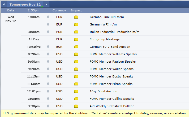Click sound icon for FOMC Member Williams Speaks
Image resolution: width=189 pixels, height=117 pixels.
tap(48, 54)
